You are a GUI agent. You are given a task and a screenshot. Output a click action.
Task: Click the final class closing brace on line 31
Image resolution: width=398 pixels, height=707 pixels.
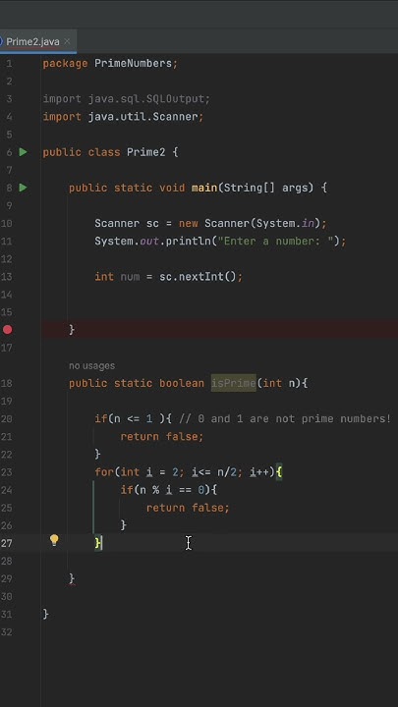coord(45,614)
